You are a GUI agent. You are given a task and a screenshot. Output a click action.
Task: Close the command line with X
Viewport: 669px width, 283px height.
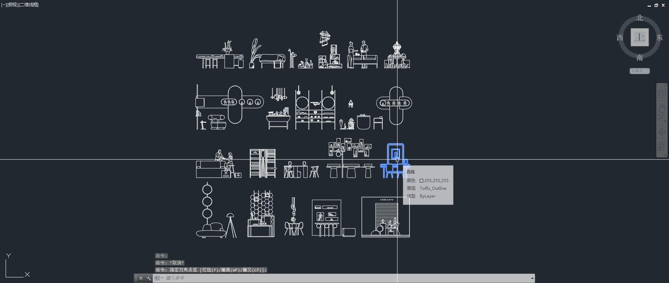141,278
